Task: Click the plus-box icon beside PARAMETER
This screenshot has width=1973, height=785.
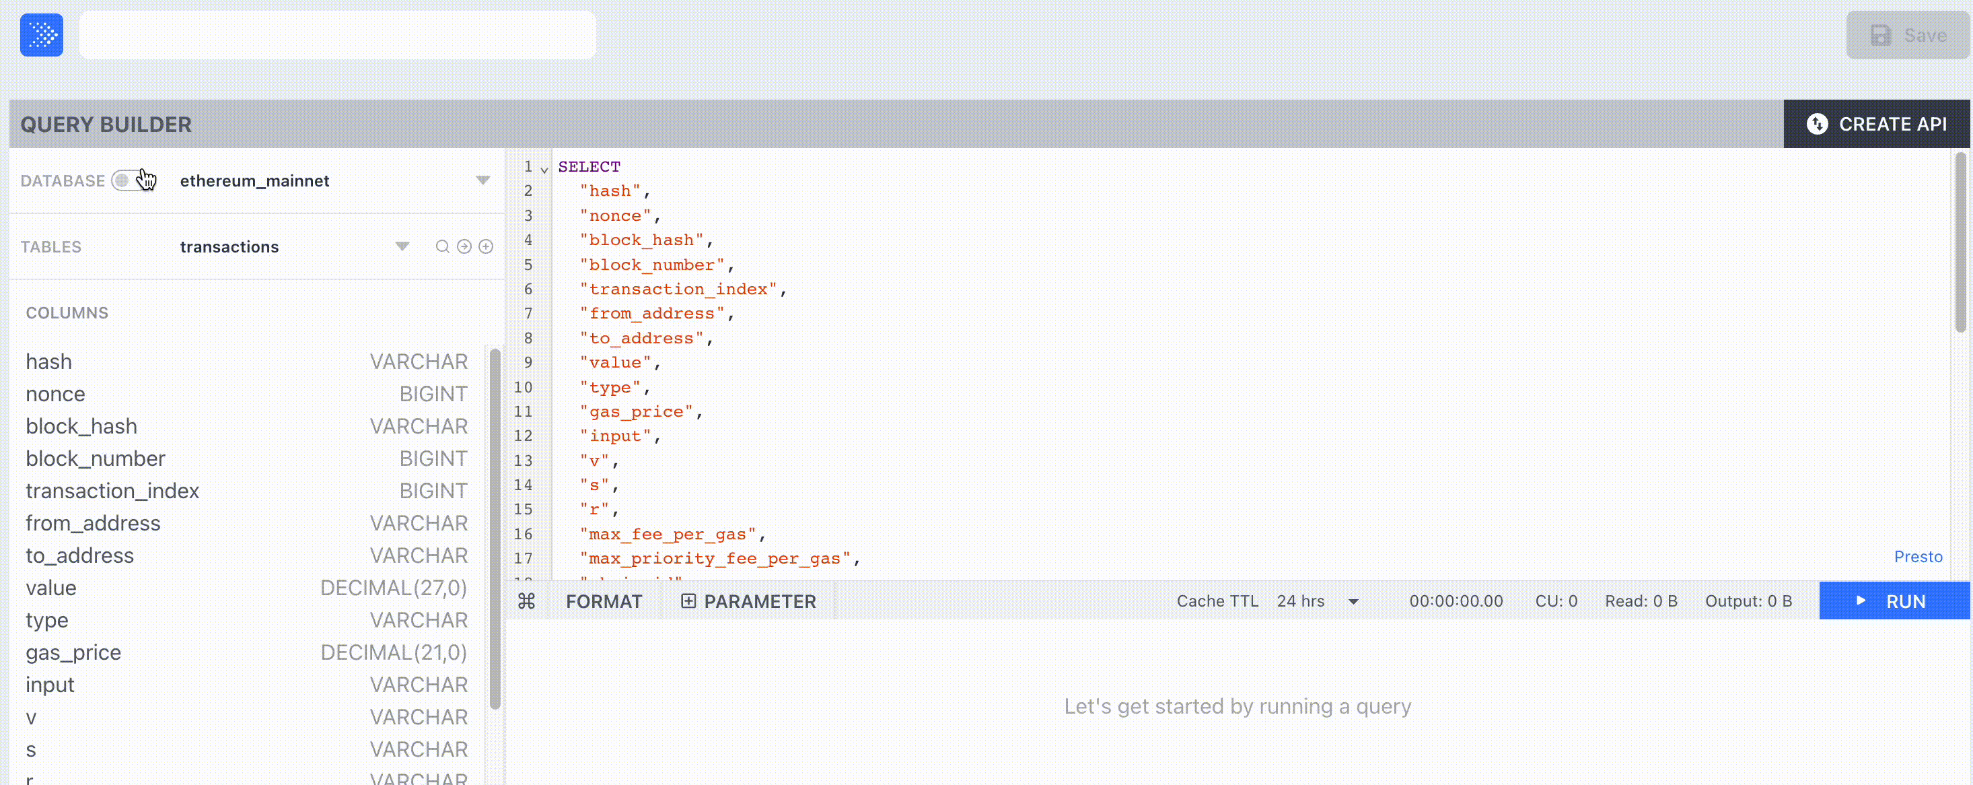Action: click(688, 601)
